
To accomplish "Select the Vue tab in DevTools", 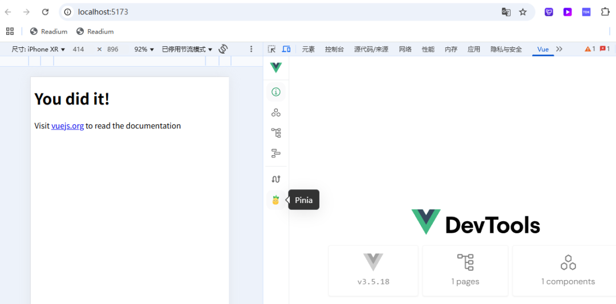I will click(x=543, y=49).
